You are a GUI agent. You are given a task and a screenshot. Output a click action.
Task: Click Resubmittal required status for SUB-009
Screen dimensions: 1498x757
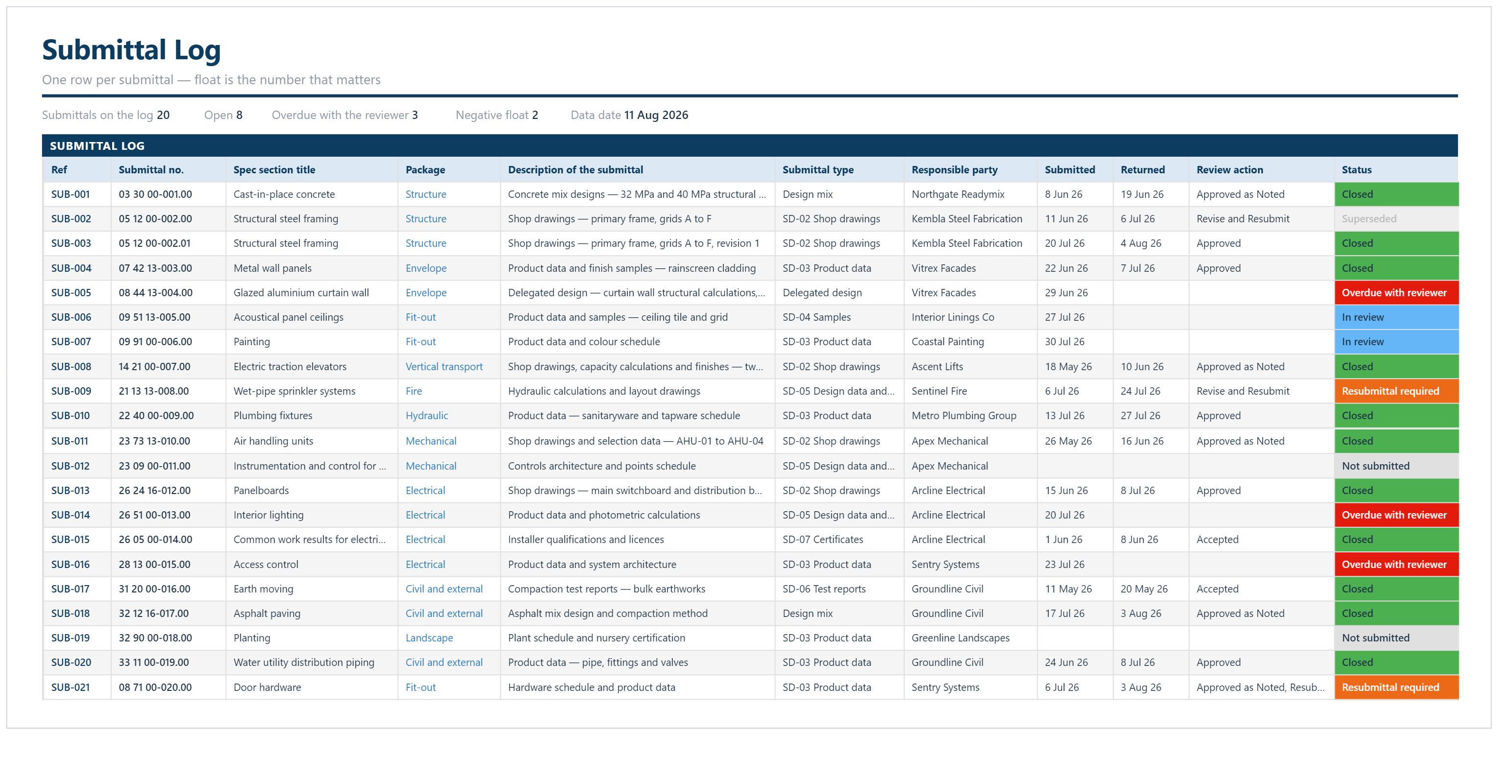point(1396,391)
